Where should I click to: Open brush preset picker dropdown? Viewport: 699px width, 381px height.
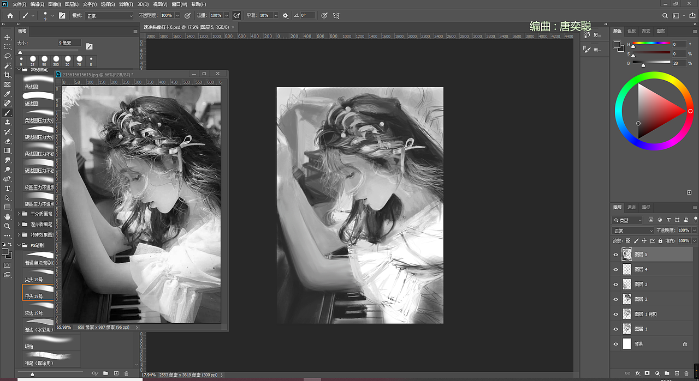click(52, 16)
